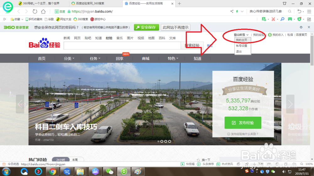Open dropdown arrow beside translate icon
The height and width of the screenshot is (176, 314).
[x=268, y=19]
